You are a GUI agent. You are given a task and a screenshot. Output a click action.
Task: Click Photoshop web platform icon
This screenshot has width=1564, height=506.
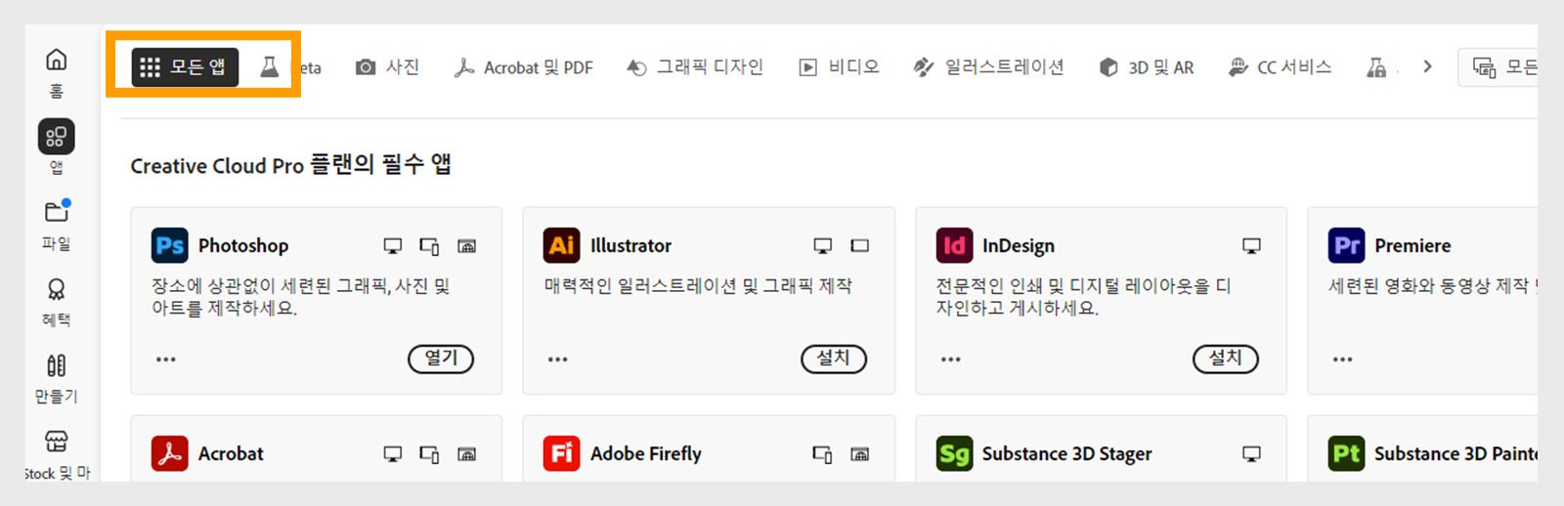[467, 246]
